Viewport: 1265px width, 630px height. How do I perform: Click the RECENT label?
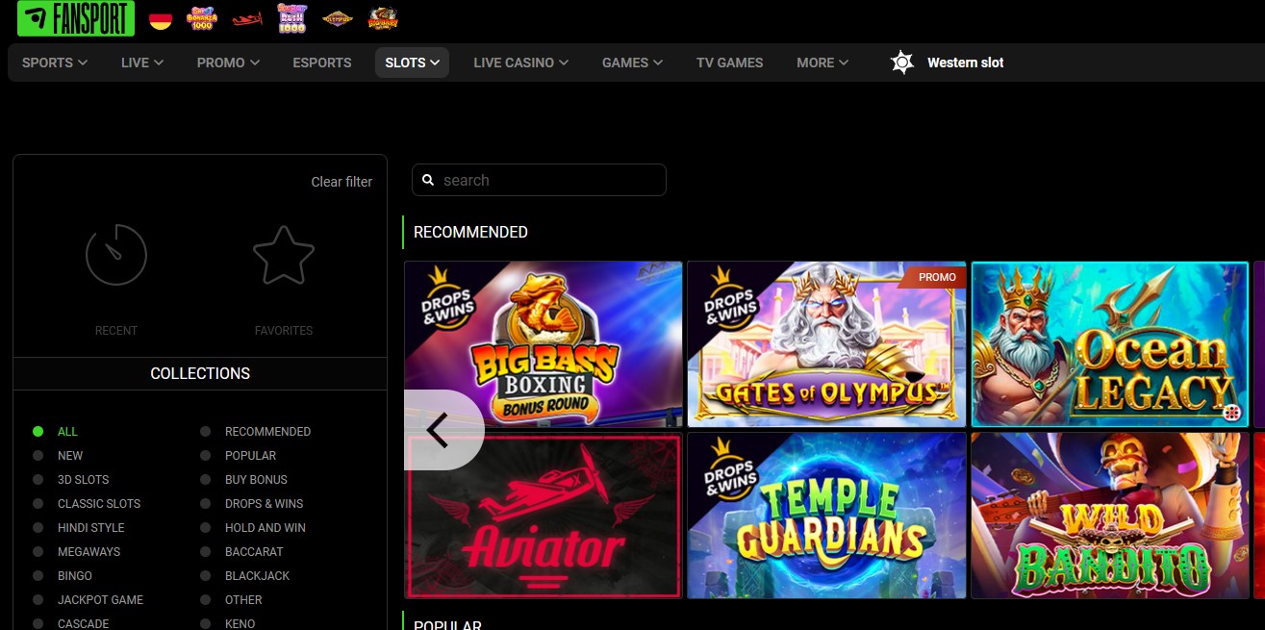click(116, 331)
